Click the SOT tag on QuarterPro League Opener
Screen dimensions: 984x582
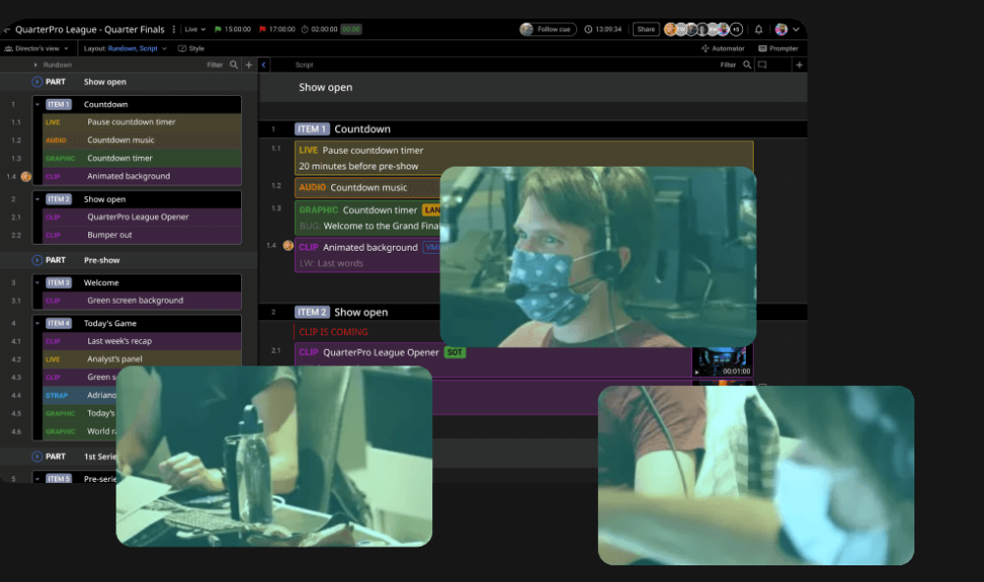click(455, 353)
